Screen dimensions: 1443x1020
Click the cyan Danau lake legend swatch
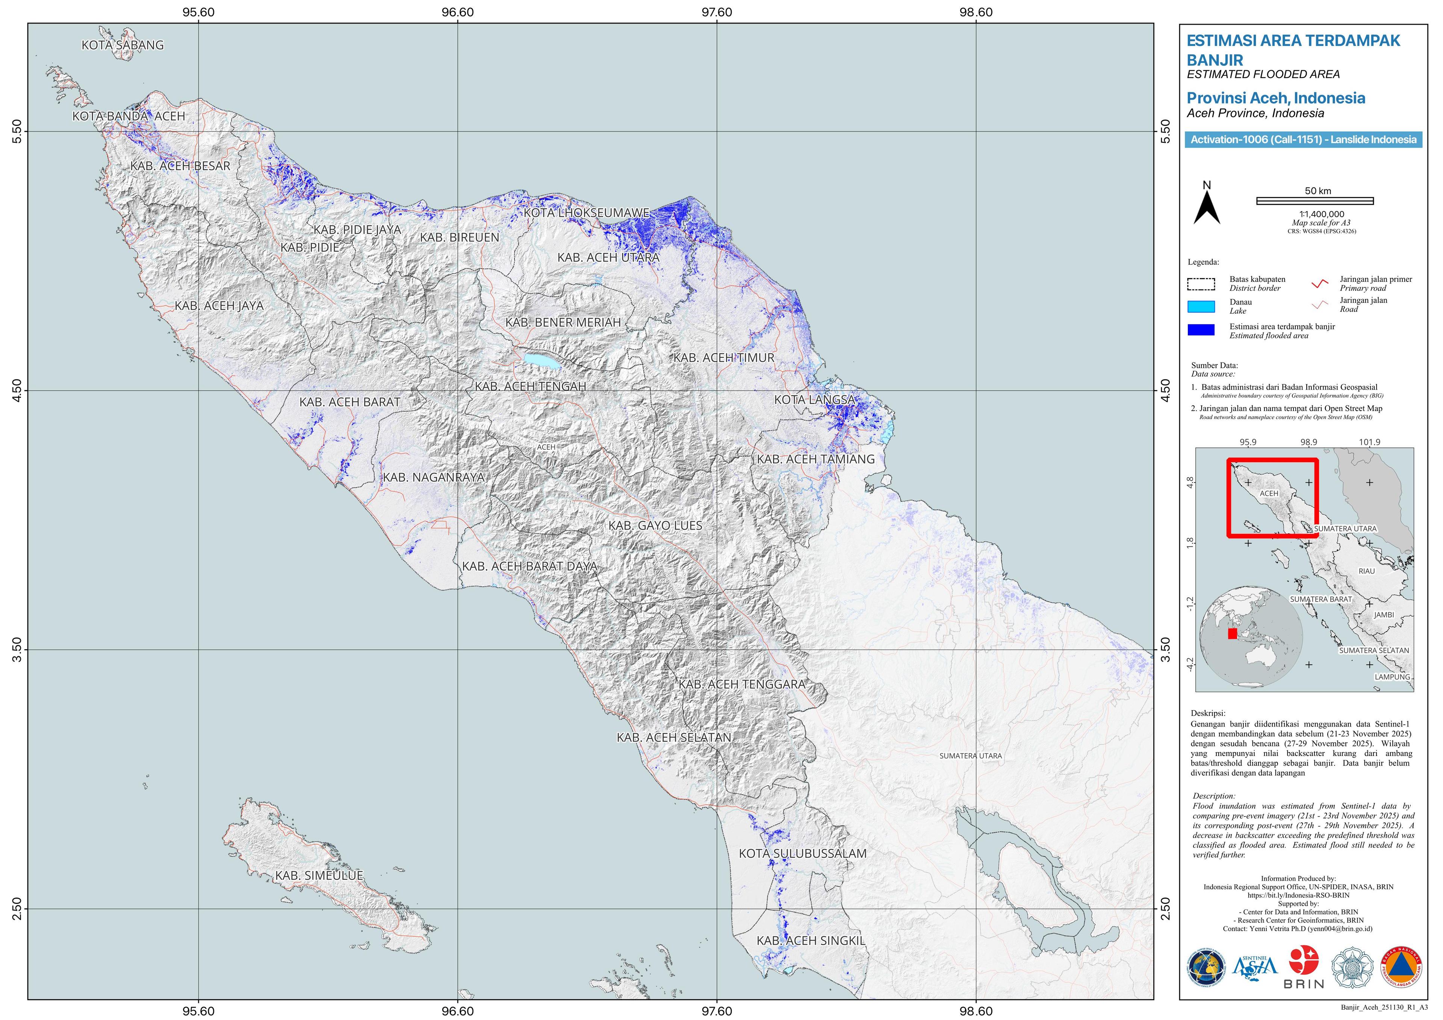pyautogui.click(x=1201, y=307)
